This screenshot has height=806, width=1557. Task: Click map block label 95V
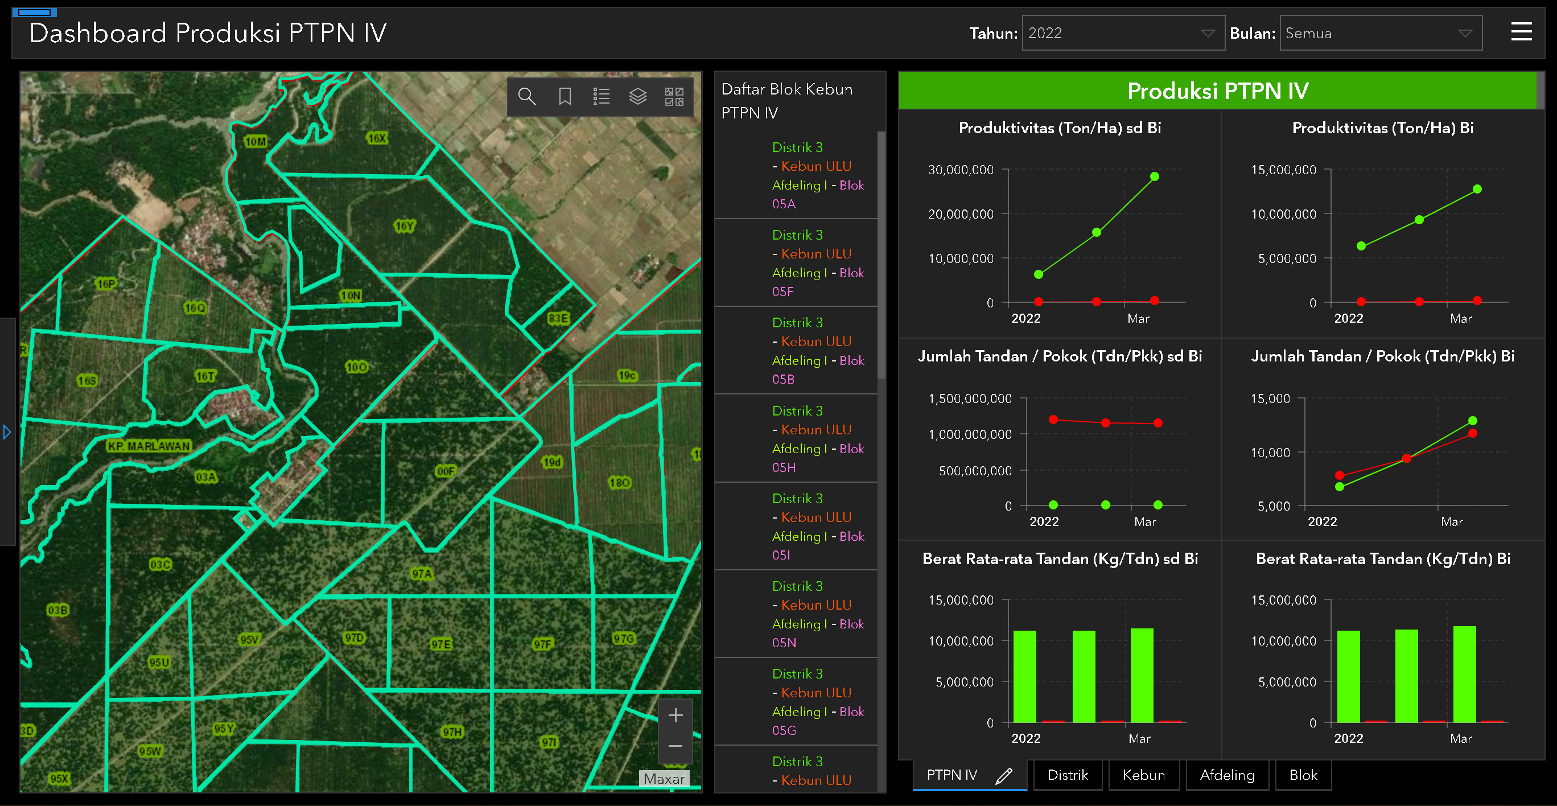pyautogui.click(x=249, y=640)
